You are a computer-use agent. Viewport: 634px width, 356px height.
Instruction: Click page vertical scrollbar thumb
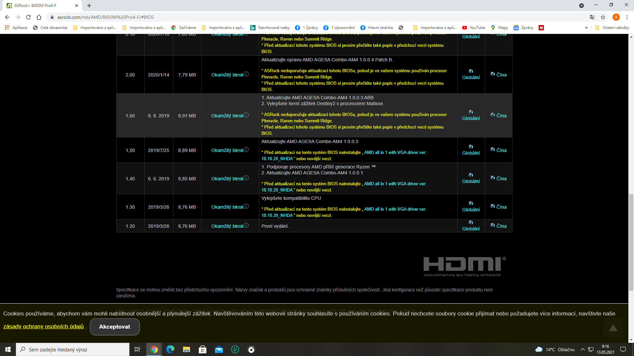[631, 242]
